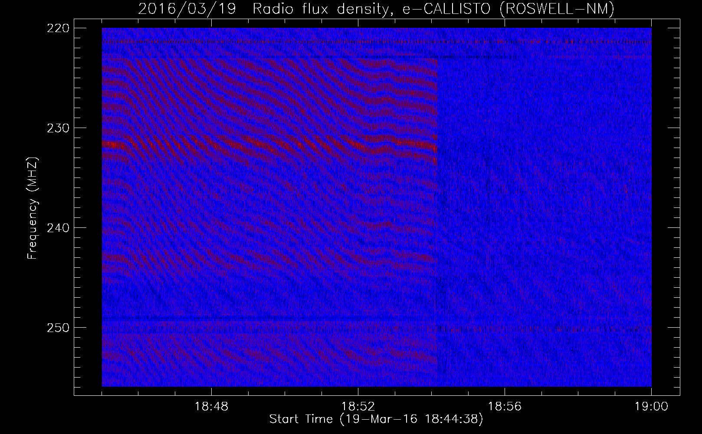Click the 18:52 time tick label
The height and width of the screenshot is (434, 702).
pyautogui.click(x=358, y=407)
